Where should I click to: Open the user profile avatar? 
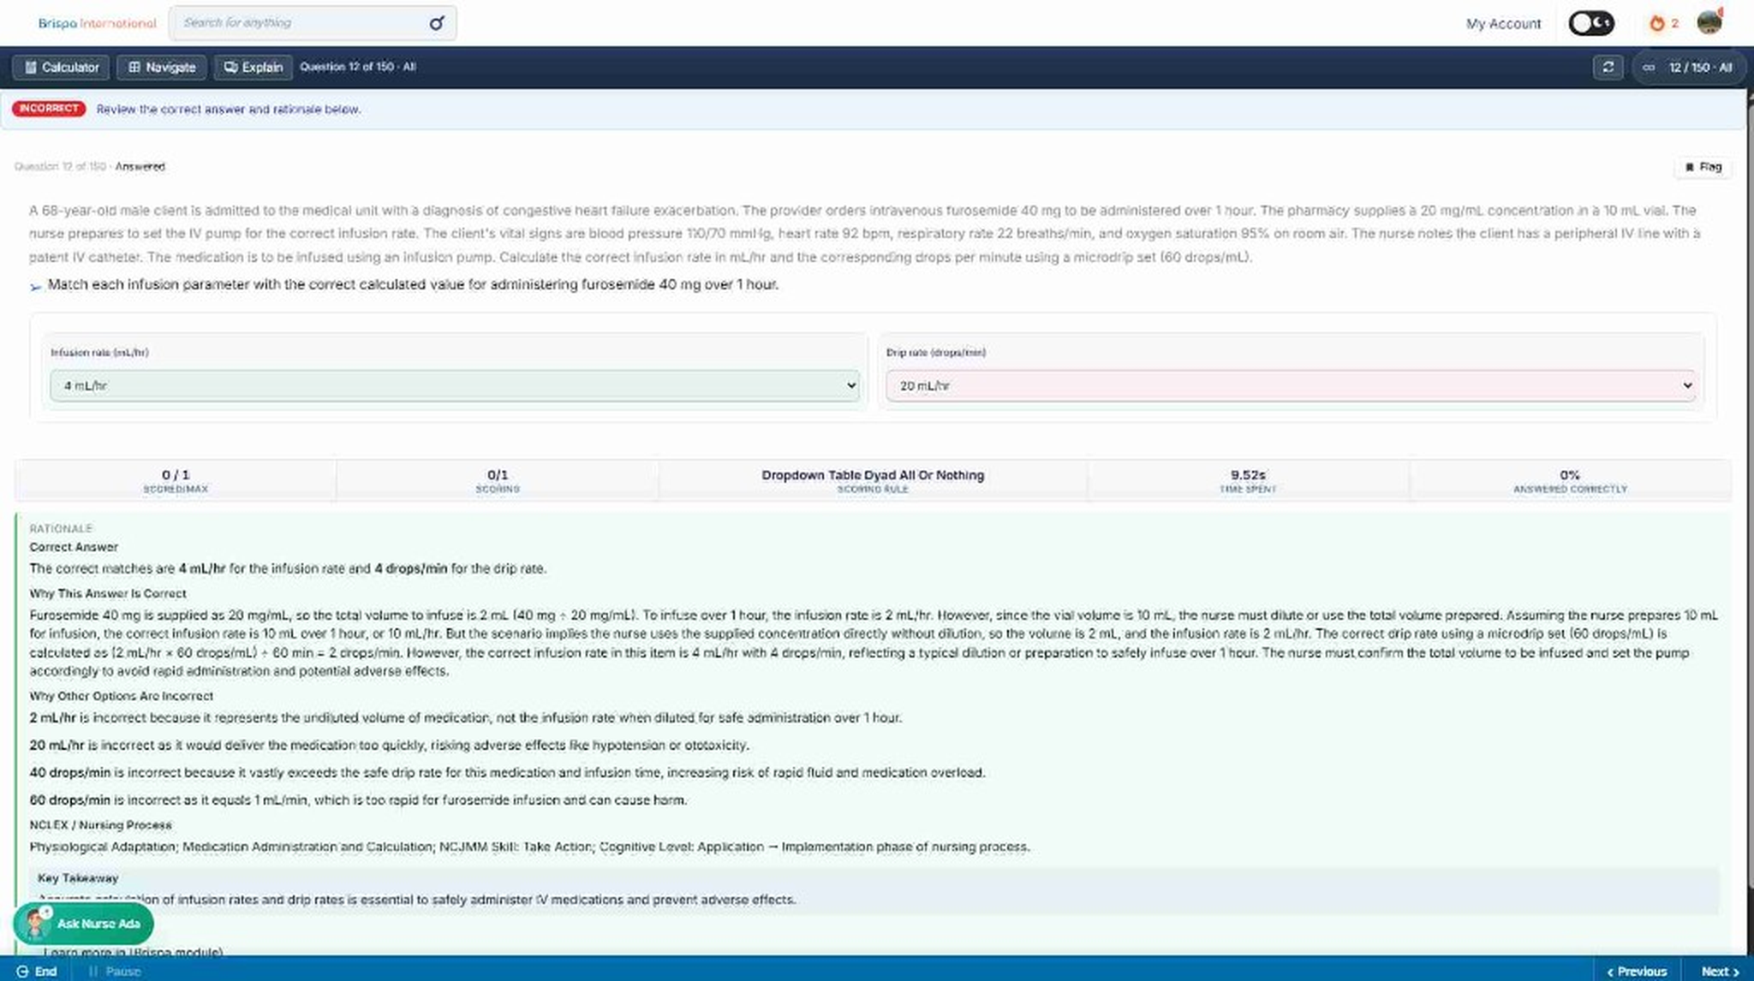pyautogui.click(x=1709, y=22)
